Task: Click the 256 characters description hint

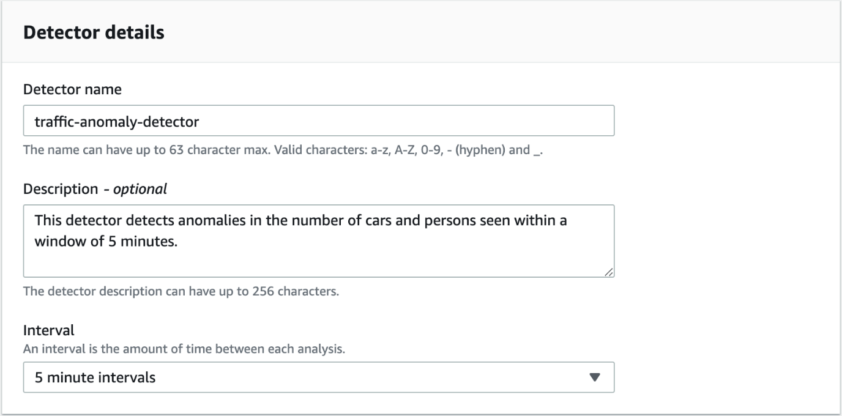Action: point(181,291)
